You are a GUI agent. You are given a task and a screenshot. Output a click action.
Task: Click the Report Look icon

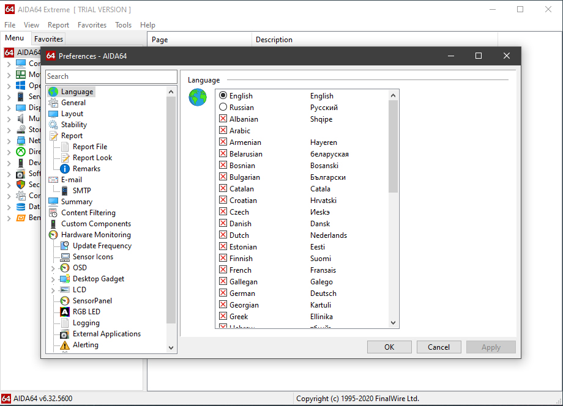click(65, 158)
